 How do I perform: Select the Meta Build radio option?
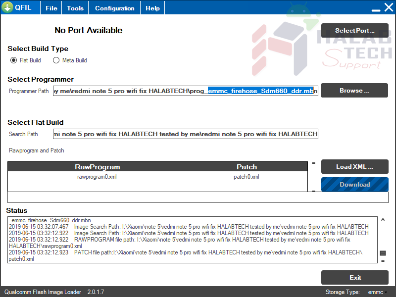coord(70,60)
